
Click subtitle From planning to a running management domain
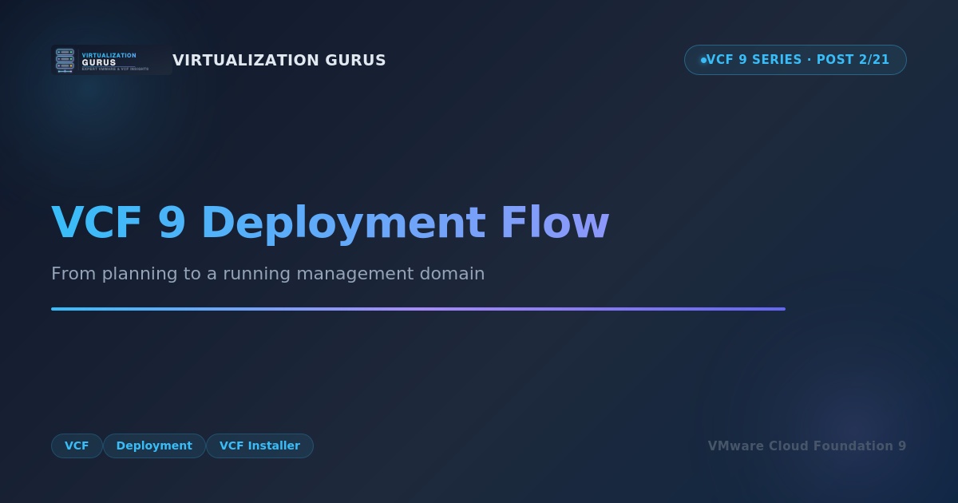(268, 273)
